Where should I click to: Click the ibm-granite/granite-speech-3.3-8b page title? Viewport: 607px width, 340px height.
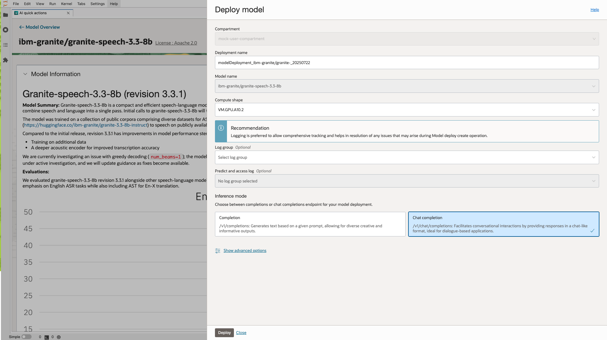click(86, 42)
